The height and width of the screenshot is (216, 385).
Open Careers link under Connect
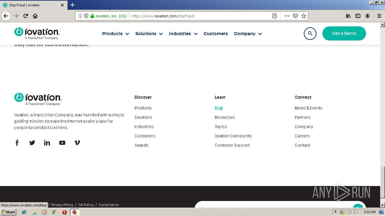click(302, 136)
